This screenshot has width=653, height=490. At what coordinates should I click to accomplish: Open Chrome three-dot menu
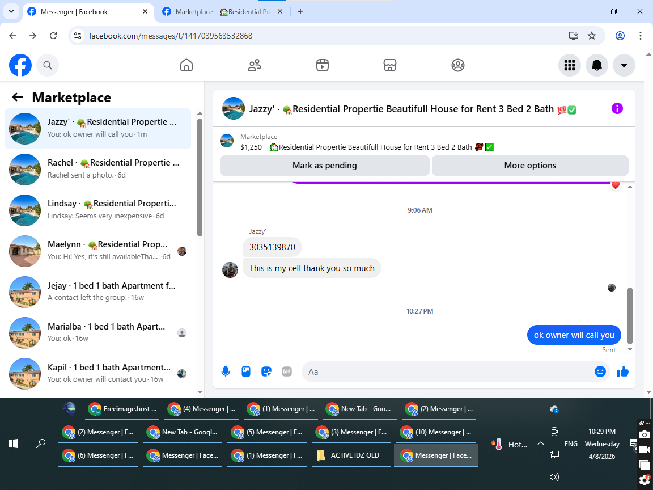tap(640, 36)
